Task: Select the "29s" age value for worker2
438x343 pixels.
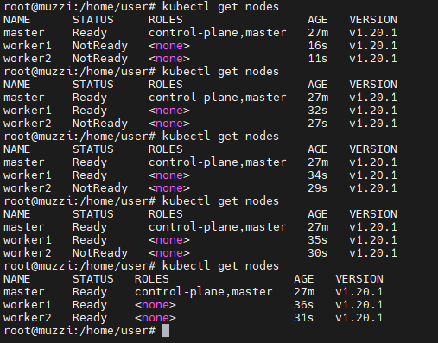Action: tap(318, 188)
